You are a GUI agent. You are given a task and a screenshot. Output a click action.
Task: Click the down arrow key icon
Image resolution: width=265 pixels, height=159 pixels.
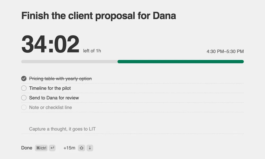pos(90,148)
